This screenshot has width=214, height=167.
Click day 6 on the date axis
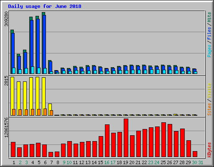(45, 162)
